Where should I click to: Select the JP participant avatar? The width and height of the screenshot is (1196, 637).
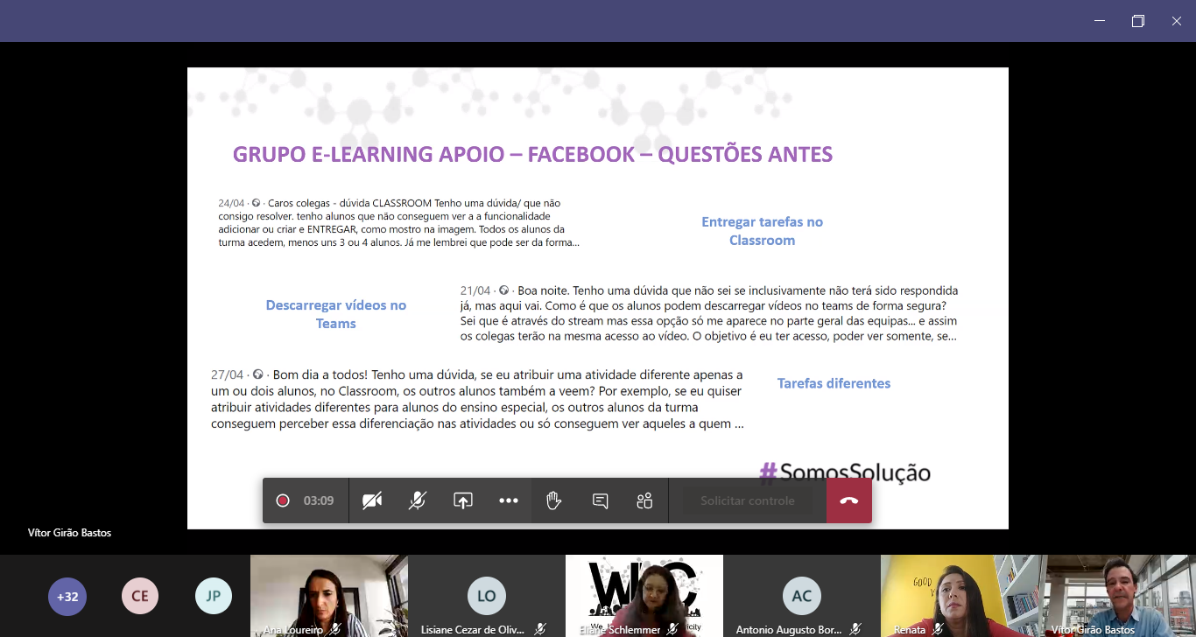point(214,596)
